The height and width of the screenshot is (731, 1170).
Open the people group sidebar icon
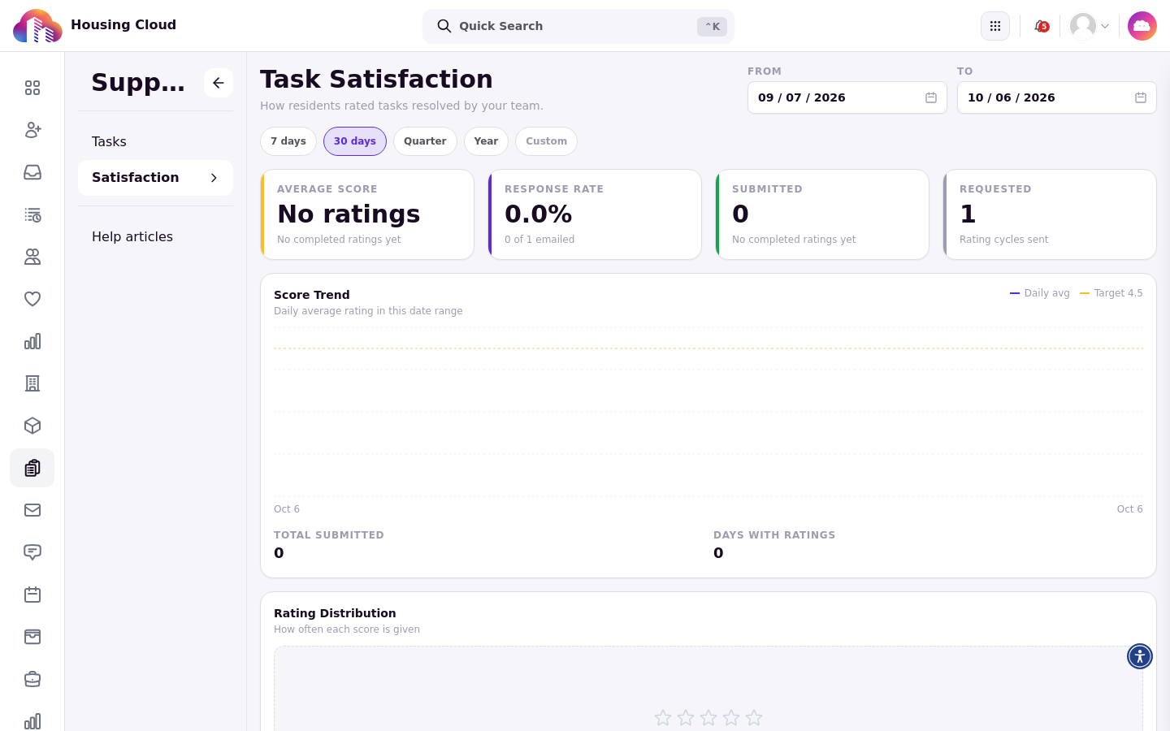coord(32,257)
